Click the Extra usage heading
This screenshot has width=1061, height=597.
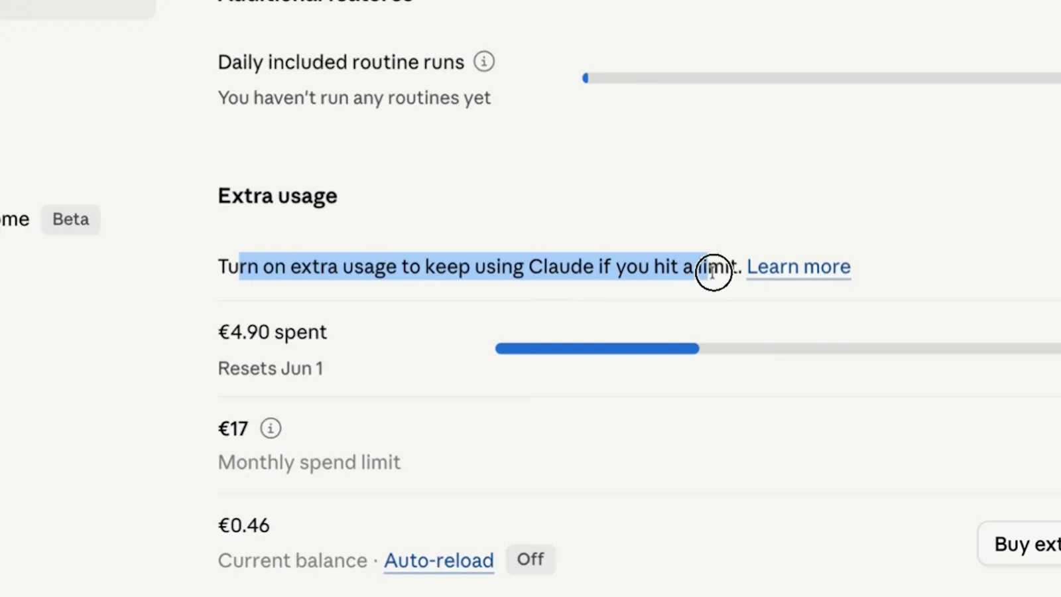pyautogui.click(x=277, y=196)
